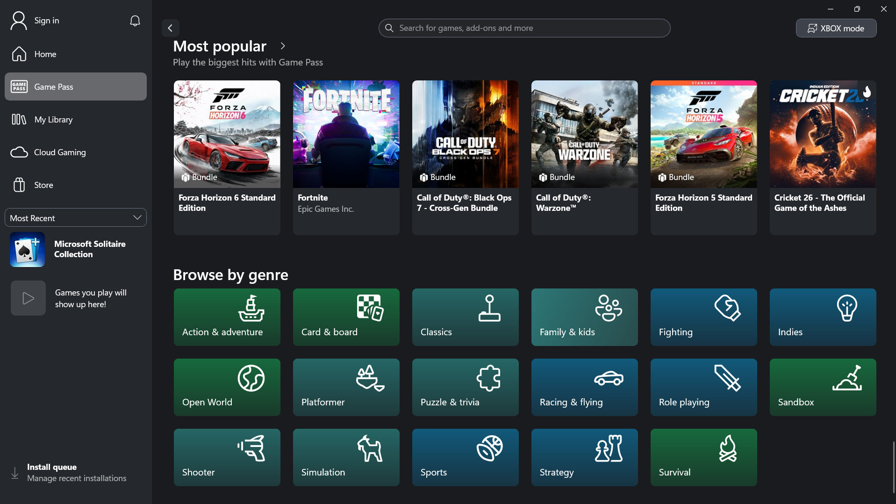Screen dimensions: 896x504
Task: Open the Most popular heading link
Action: (x=220, y=46)
